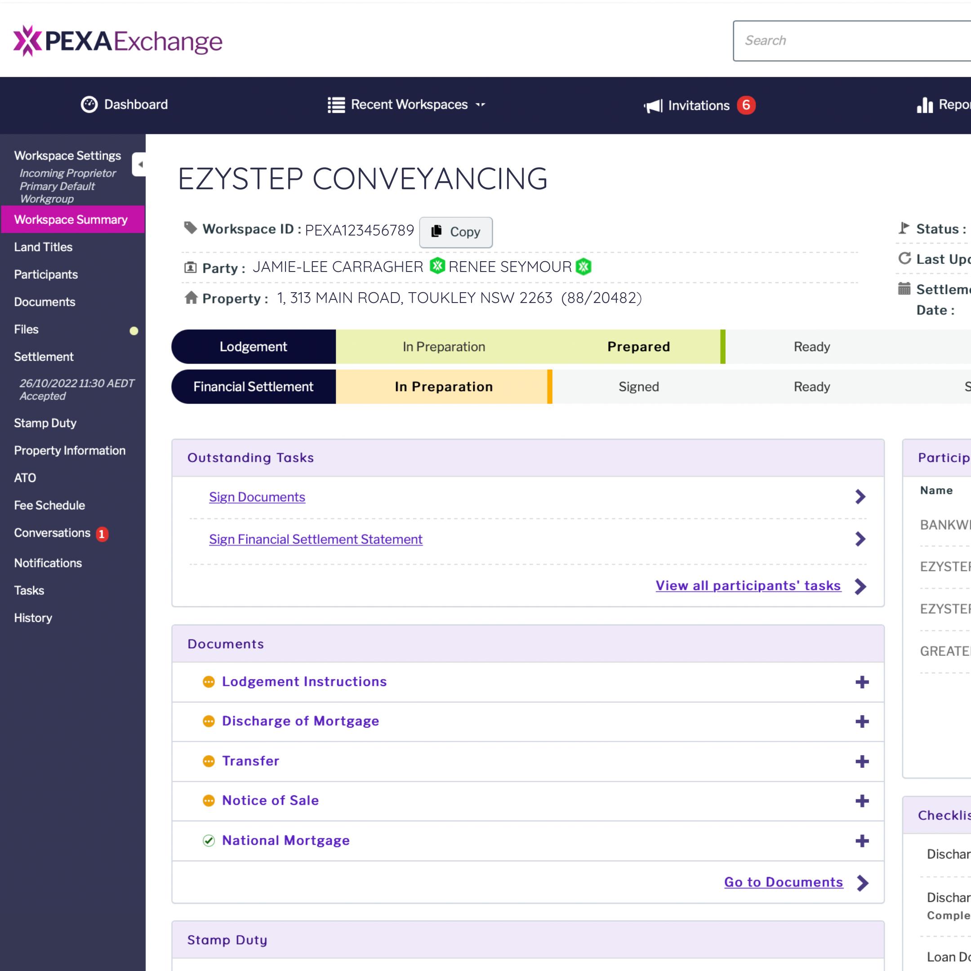Collapse the sidebar with the arrow handle
Screen dimensions: 971x971
coord(139,165)
